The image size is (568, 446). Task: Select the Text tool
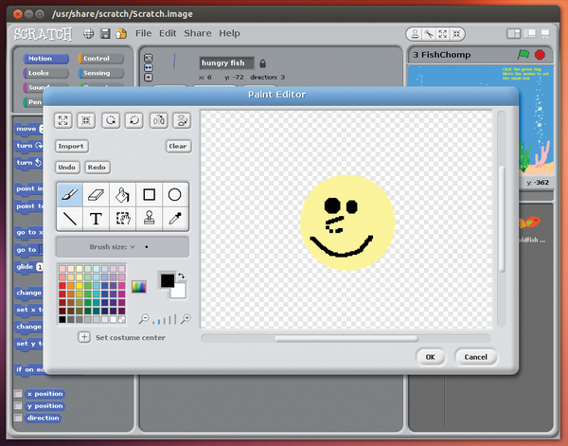tap(96, 219)
